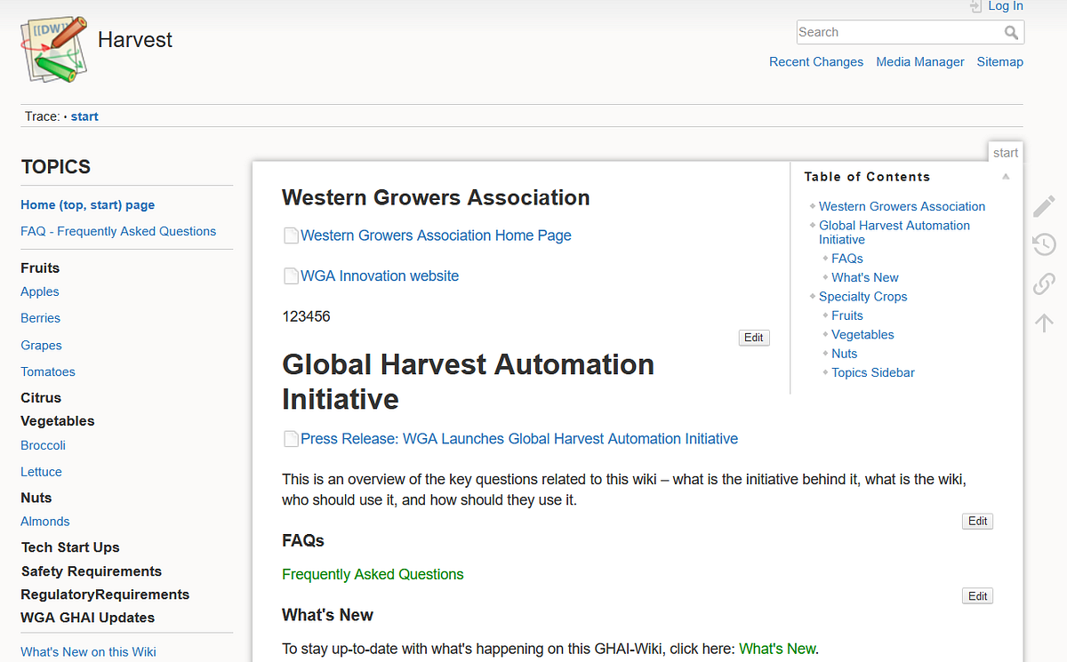Open Recent Changes
The height and width of the screenshot is (662, 1067).
(x=815, y=61)
